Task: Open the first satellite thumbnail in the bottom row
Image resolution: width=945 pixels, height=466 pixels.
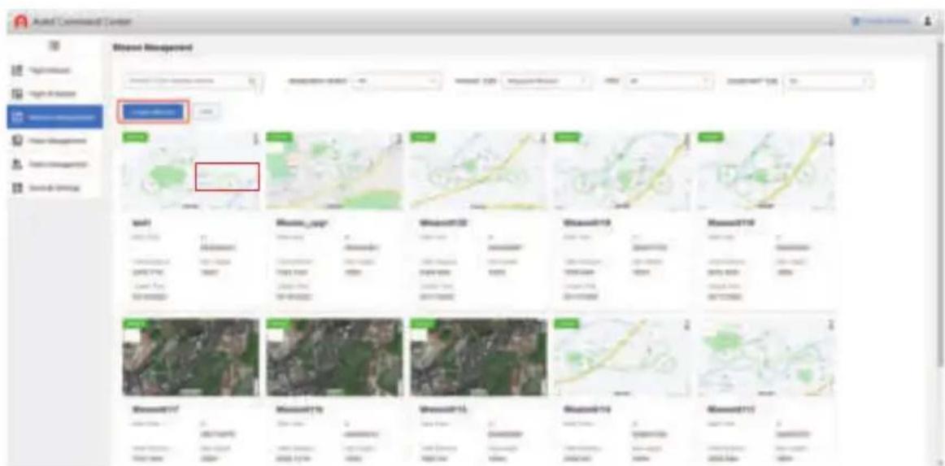Action: pos(190,357)
